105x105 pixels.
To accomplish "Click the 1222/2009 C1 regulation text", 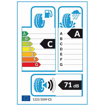I will pyautogui.click(x=42, y=99).
